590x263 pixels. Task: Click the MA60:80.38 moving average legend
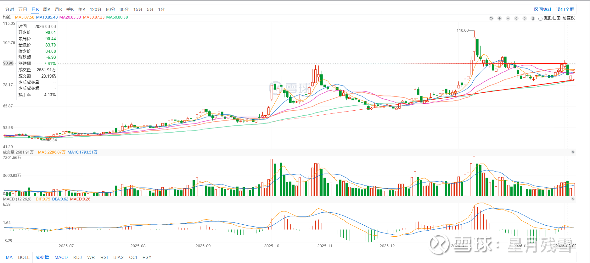coord(117,17)
